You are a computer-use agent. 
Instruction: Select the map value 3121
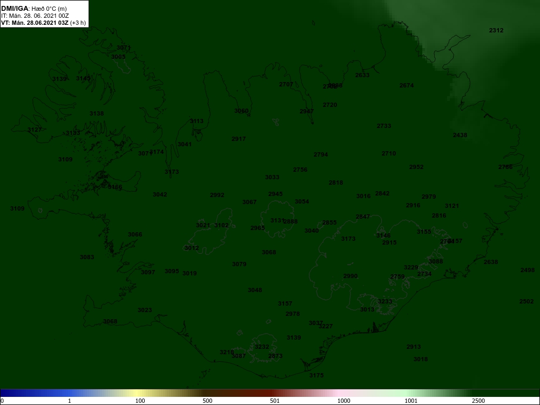tap(452, 206)
